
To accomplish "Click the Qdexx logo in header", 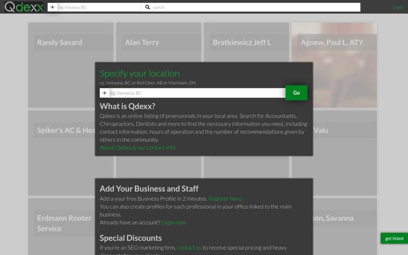I will pos(24,7).
